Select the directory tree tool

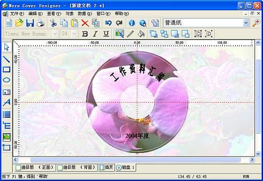click(7, 125)
